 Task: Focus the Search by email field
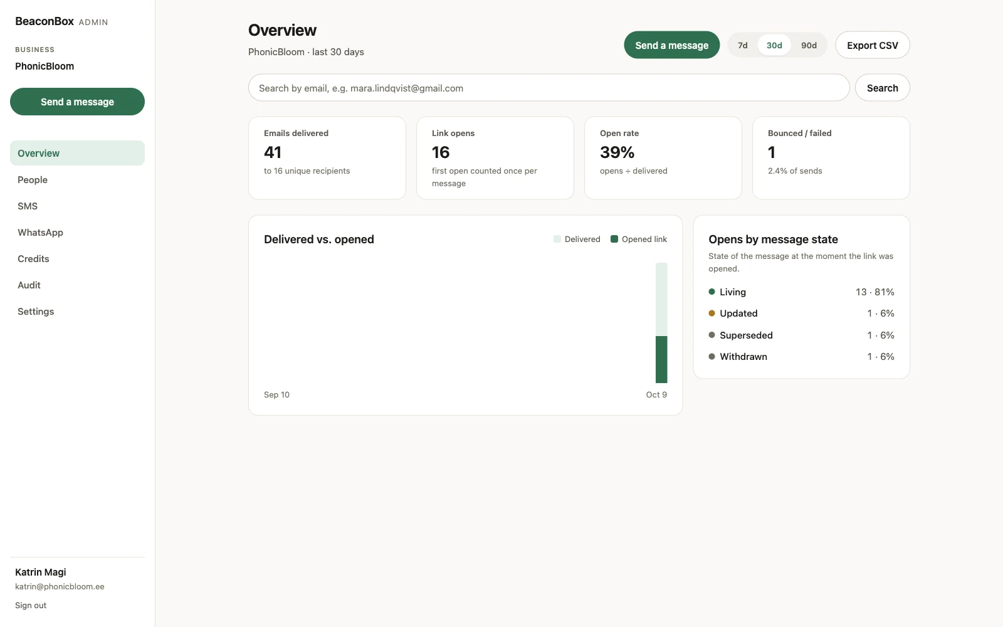pos(549,88)
